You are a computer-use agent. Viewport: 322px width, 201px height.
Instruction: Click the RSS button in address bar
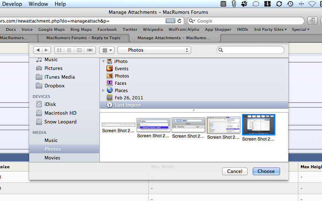tap(170, 21)
